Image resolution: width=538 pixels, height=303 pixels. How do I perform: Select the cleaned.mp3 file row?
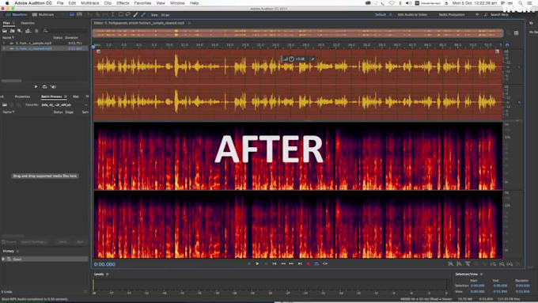pos(44,49)
